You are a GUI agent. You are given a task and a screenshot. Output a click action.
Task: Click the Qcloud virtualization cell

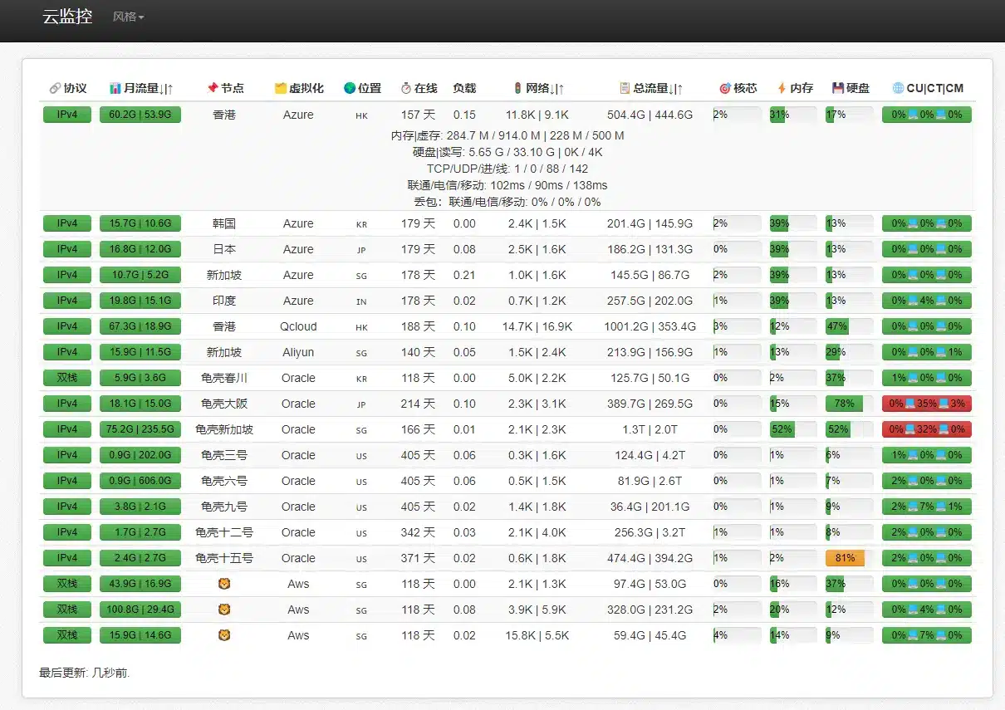point(298,326)
